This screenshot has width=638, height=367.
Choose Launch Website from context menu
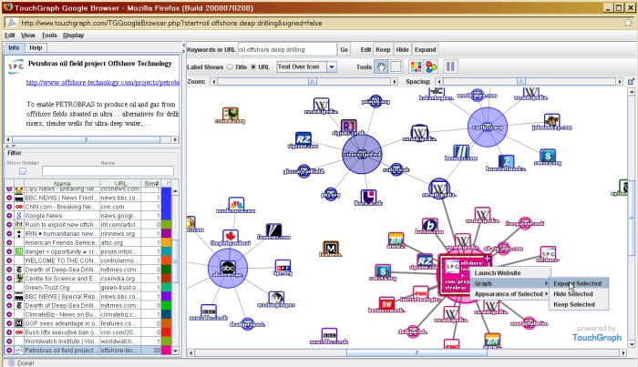click(510, 273)
